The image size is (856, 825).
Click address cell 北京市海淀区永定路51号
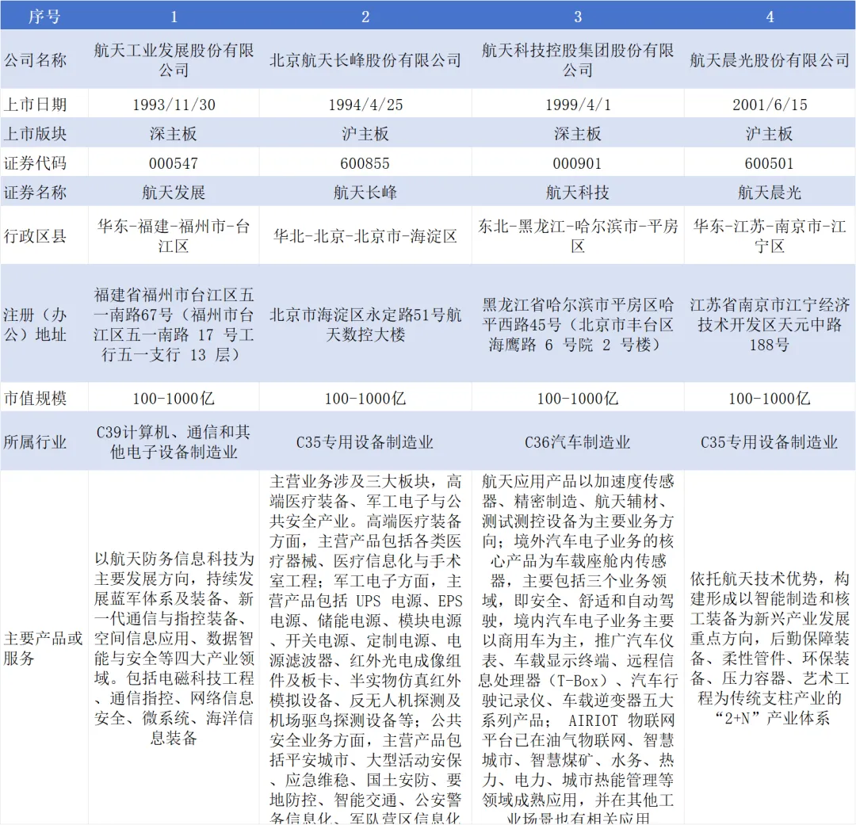(x=365, y=324)
